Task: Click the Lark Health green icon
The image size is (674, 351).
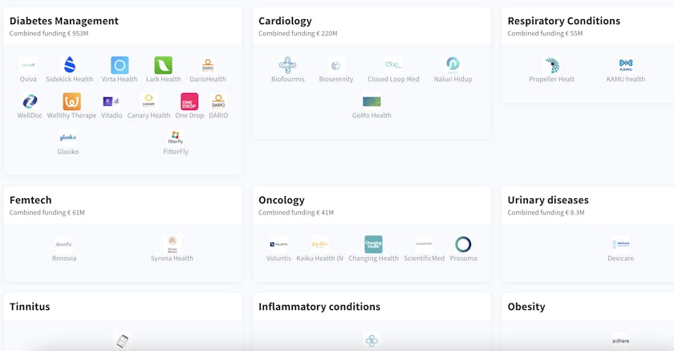Action: click(x=164, y=65)
